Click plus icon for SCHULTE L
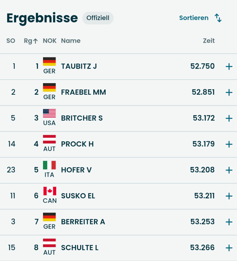Screen dimensions: 237x261 [x=229, y=248]
